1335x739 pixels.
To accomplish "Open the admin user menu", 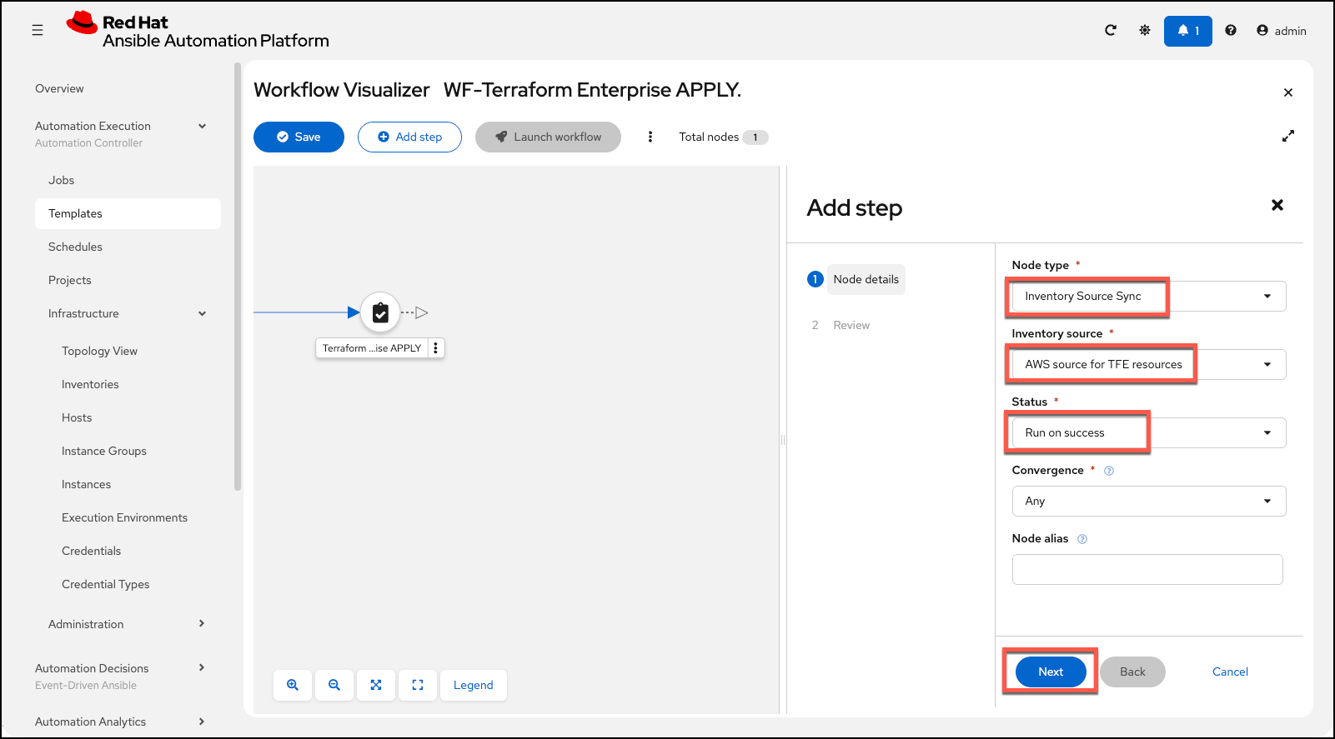I will pos(1282,31).
